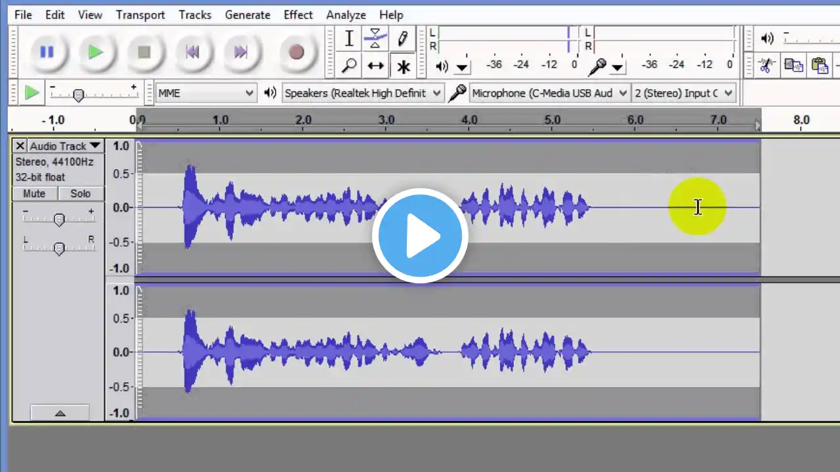
Task: Activate the Multi-Tool asterisk mode
Action: coord(402,66)
